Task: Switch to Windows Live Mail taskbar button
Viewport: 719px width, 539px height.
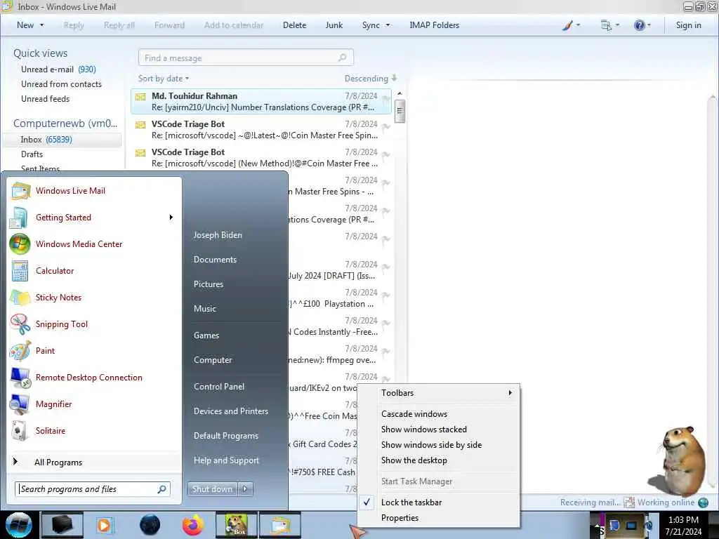Action: [280, 525]
